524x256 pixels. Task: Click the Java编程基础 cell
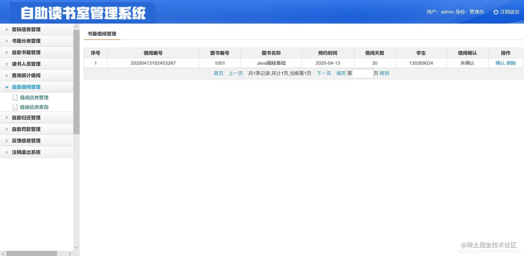(x=271, y=63)
